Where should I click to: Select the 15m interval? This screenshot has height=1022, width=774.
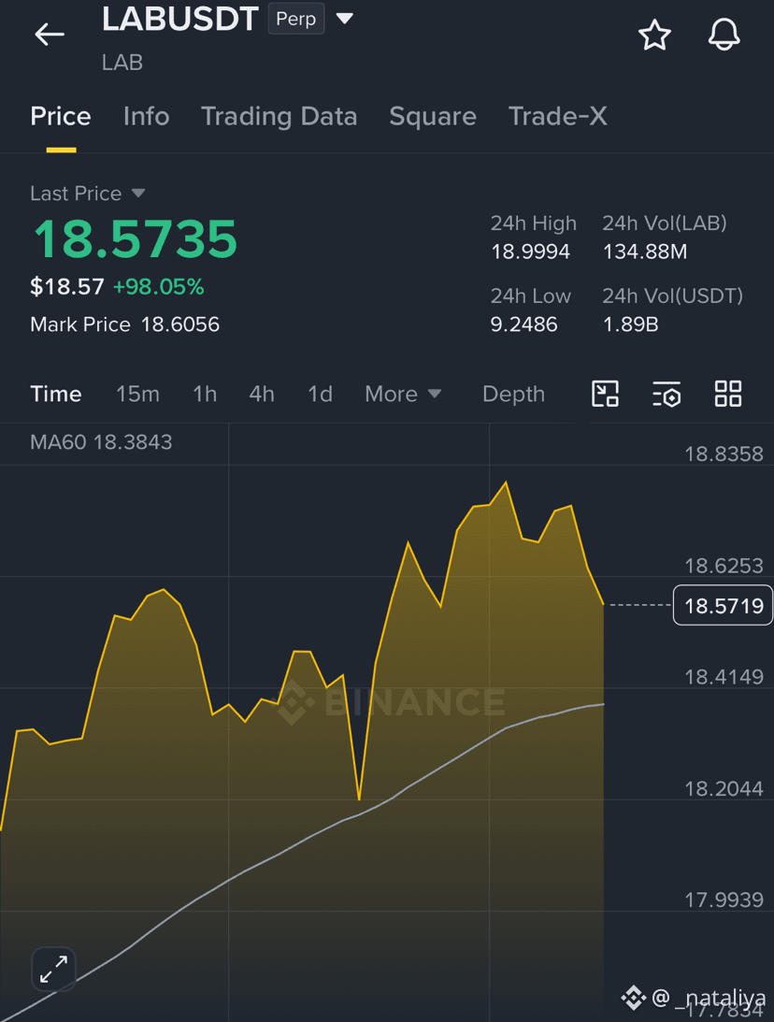(x=137, y=394)
